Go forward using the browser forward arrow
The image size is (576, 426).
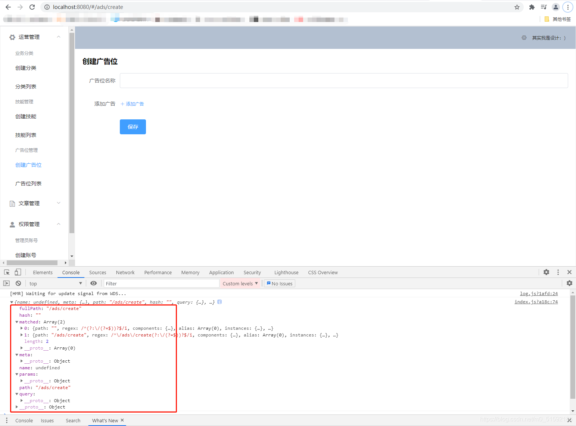tap(20, 7)
